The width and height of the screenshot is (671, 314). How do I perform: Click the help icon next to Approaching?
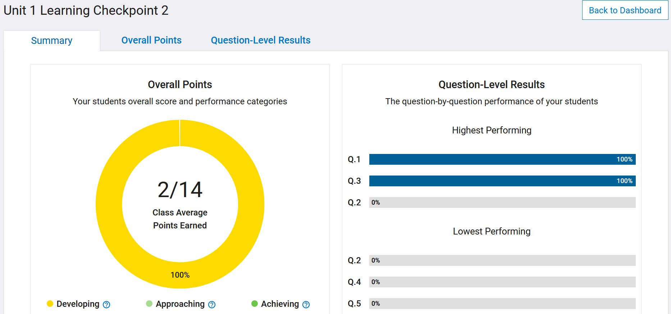212,305
